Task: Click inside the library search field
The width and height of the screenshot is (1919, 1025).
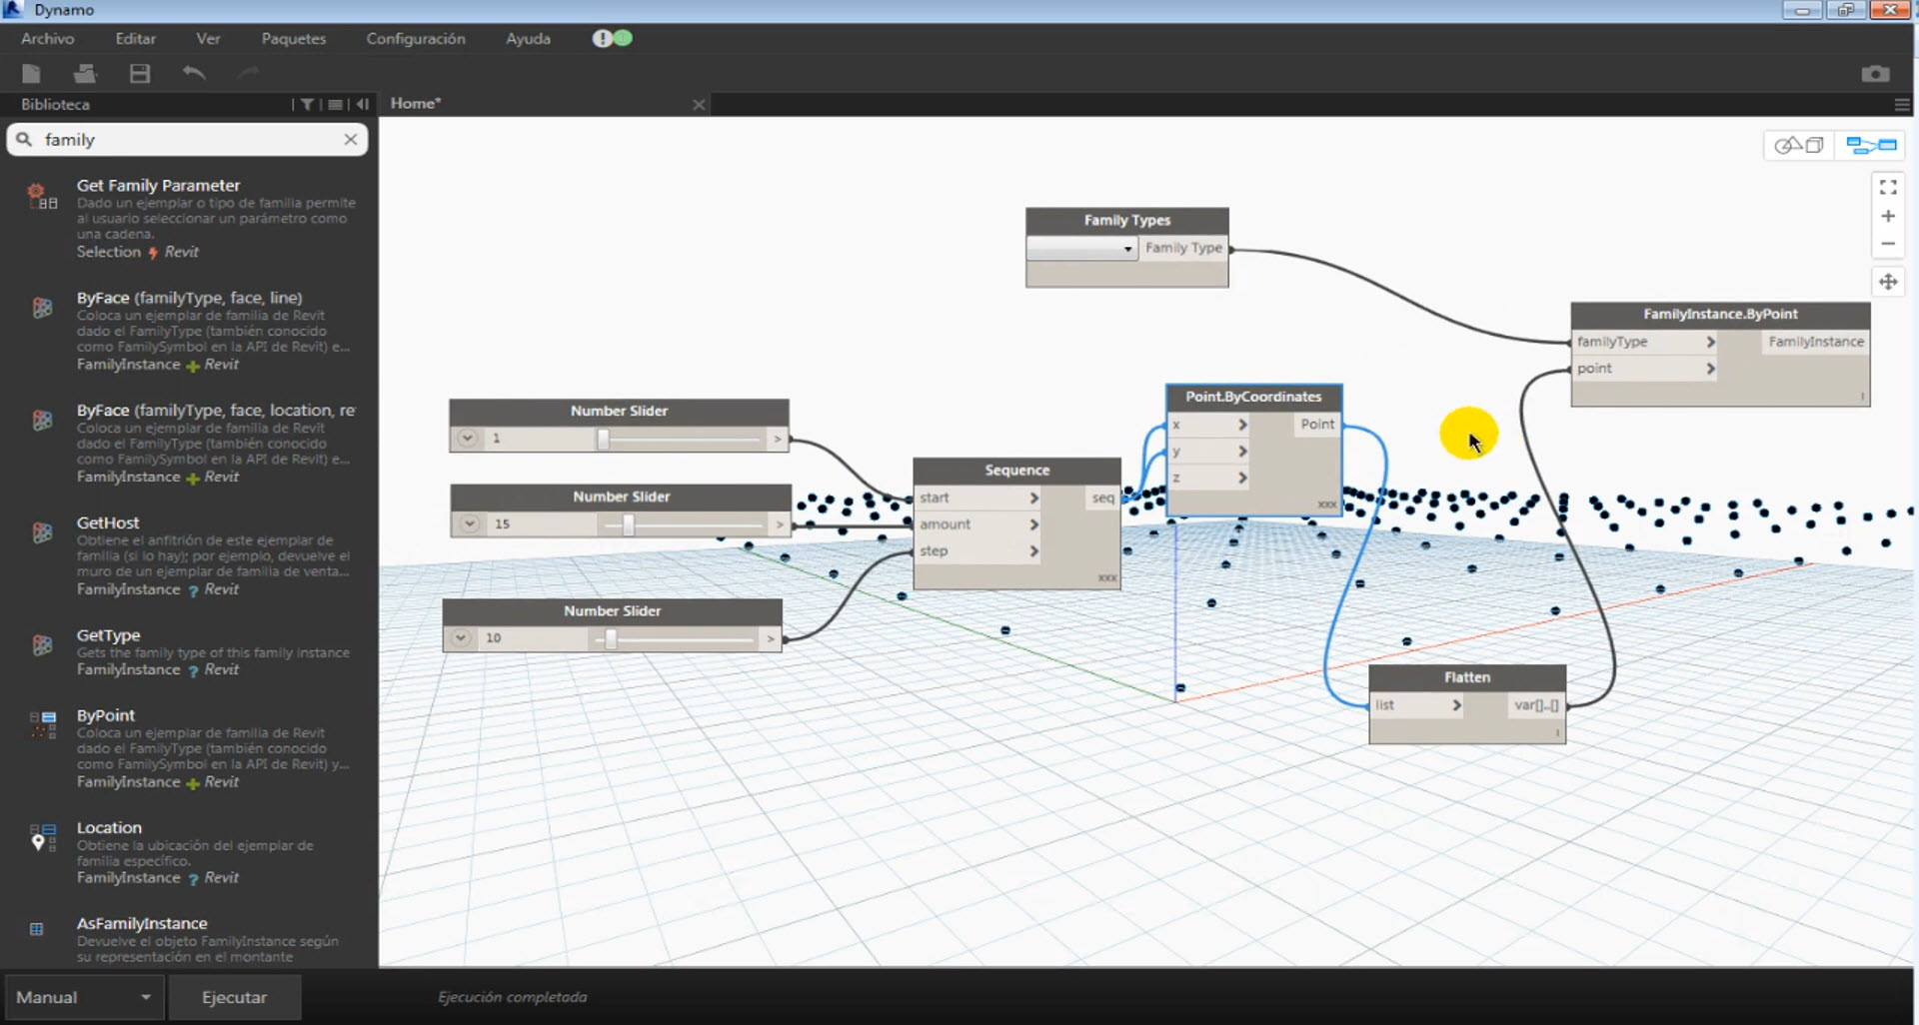Action: tap(180, 139)
